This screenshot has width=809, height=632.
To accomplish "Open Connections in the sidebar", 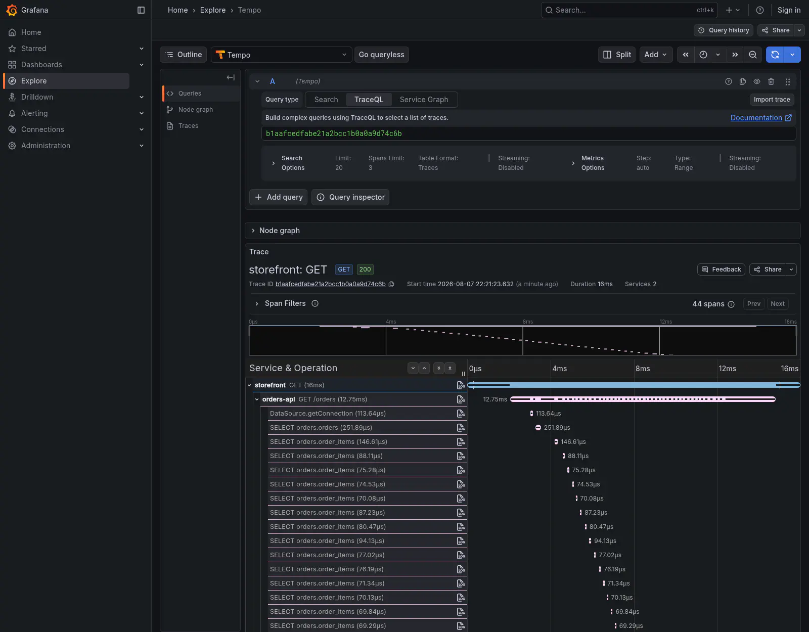I will (42, 129).
